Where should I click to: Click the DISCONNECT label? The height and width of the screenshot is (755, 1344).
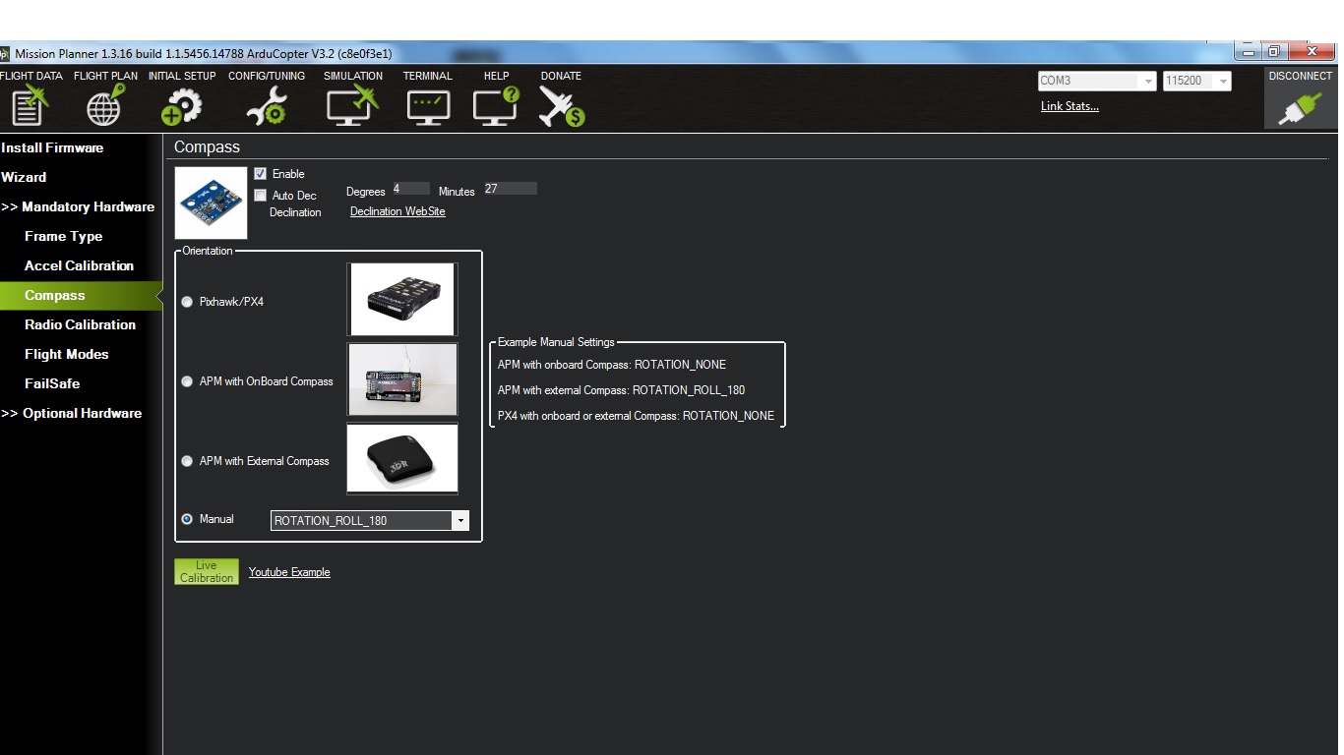[x=1301, y=76]
